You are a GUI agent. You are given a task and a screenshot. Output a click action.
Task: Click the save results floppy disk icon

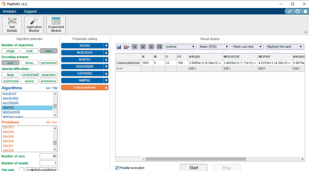(119, 47)
